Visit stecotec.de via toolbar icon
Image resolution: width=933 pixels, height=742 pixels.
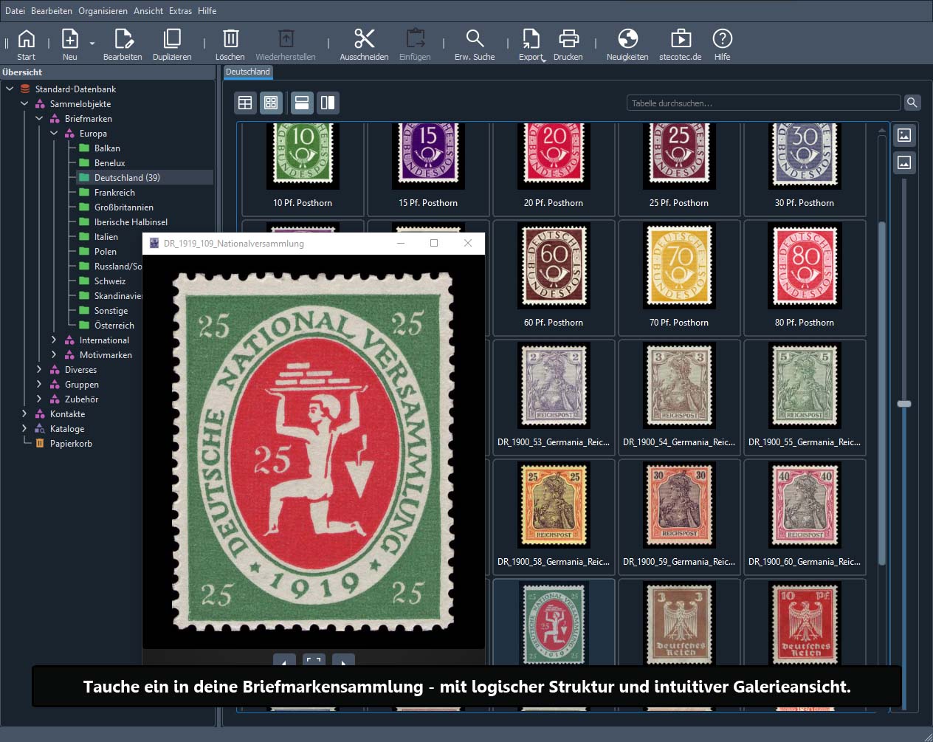click(681, 44)
